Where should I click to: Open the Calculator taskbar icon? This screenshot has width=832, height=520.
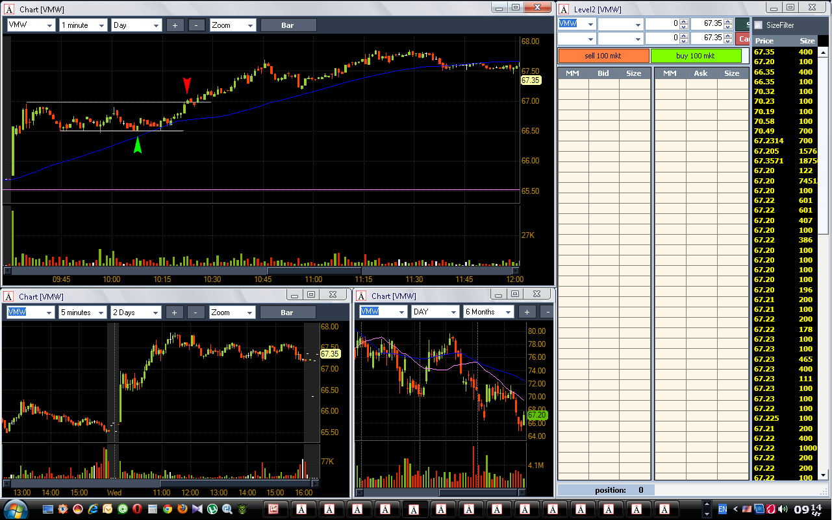coord(153,509)
